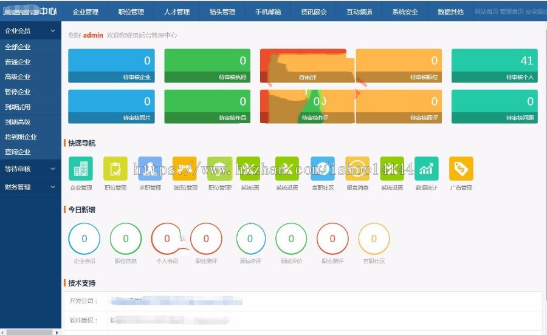Click the 企业会员 daily count circle
This screenshot has width=547, height=335.
point(84,239)
